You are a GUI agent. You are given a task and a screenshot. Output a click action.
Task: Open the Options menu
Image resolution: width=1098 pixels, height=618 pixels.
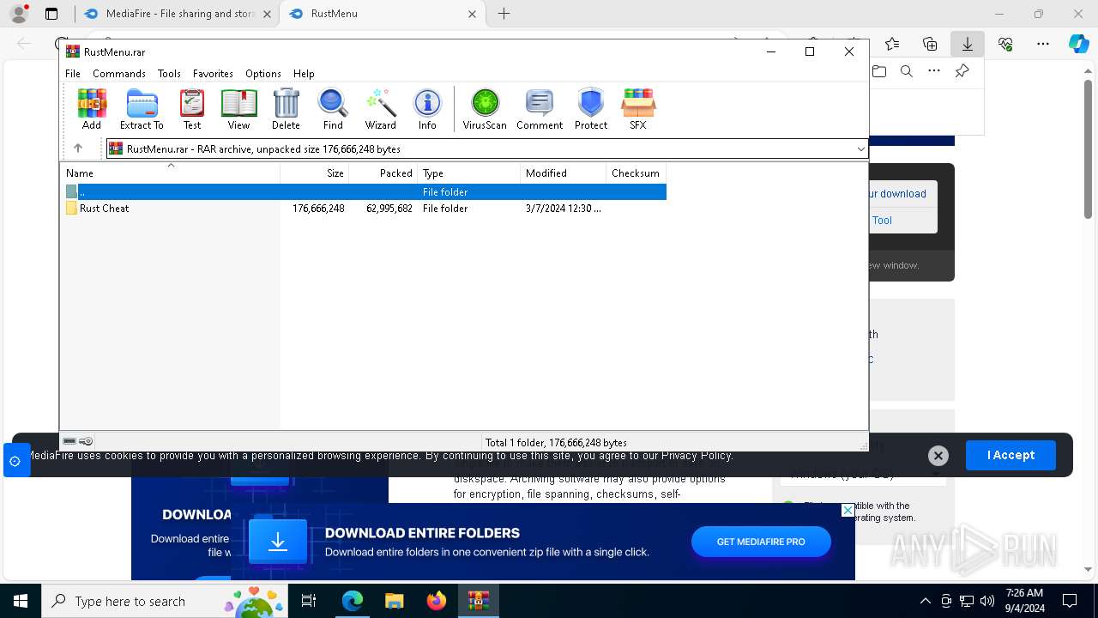[263, 74]
